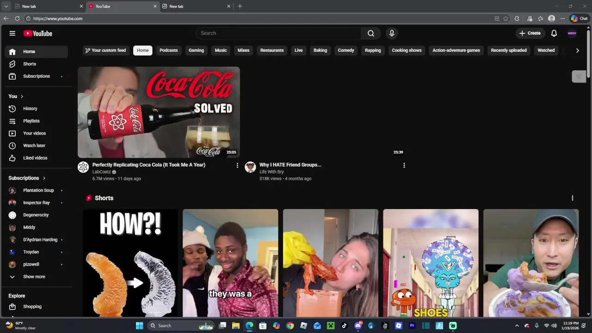Viewport: 592px width, 333px height.
Task: Open Perfectly Replicating Coca Cola video title
Action: pyautogui.click(x=149, y=165)
